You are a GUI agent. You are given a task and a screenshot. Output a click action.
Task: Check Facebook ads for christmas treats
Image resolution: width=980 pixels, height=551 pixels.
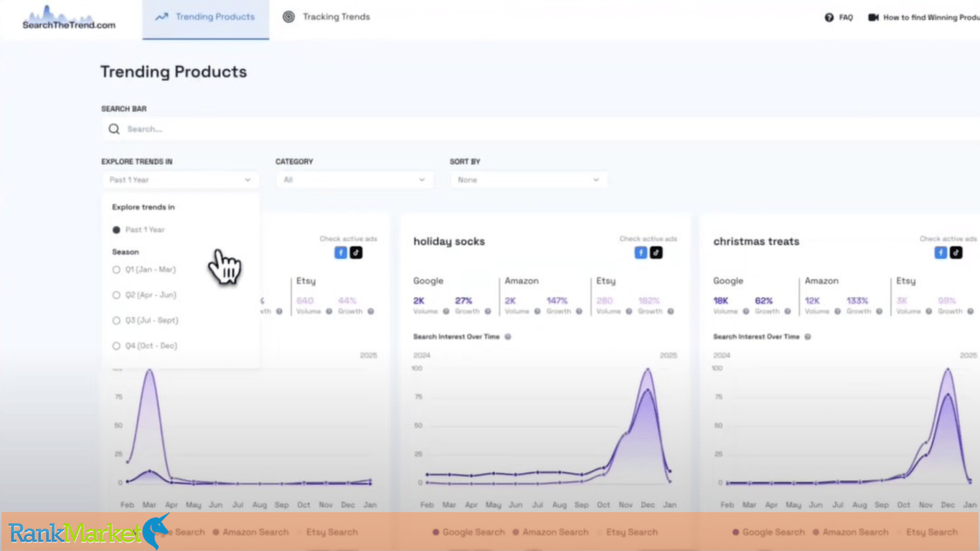point(941,253)
